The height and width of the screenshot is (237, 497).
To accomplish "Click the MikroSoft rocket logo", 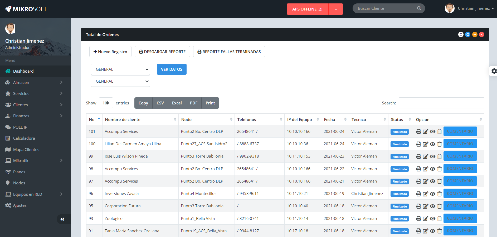I will pos(8,9).
